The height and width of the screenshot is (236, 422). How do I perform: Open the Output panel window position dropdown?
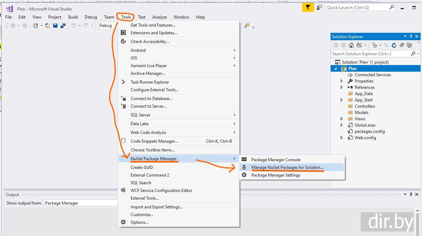(x=405, y=195)
